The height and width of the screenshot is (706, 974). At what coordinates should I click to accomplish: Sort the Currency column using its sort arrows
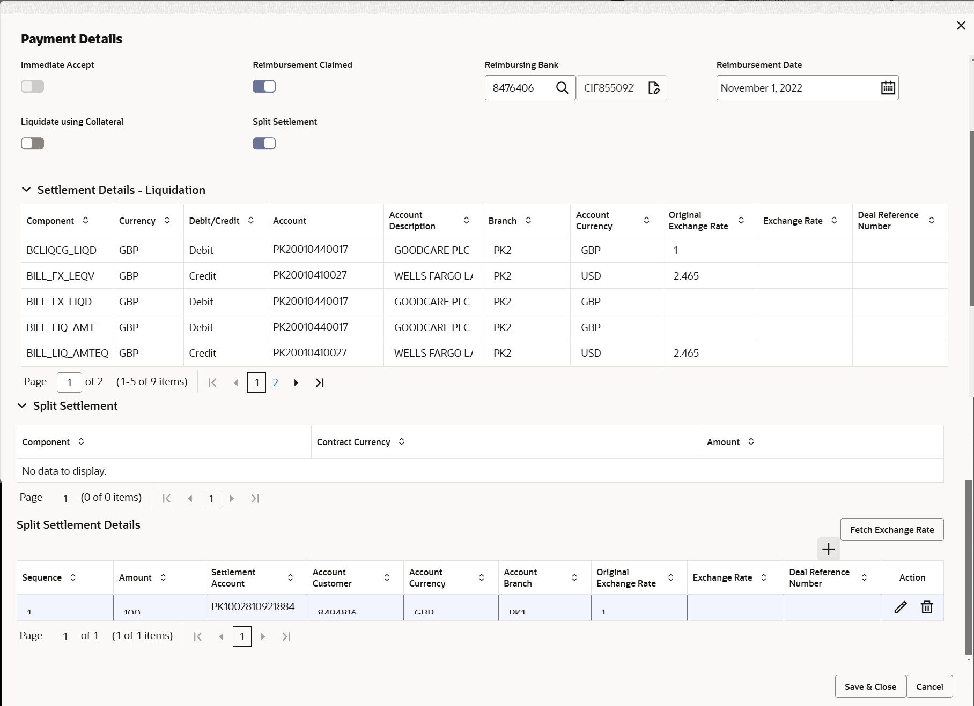(167, 220)
